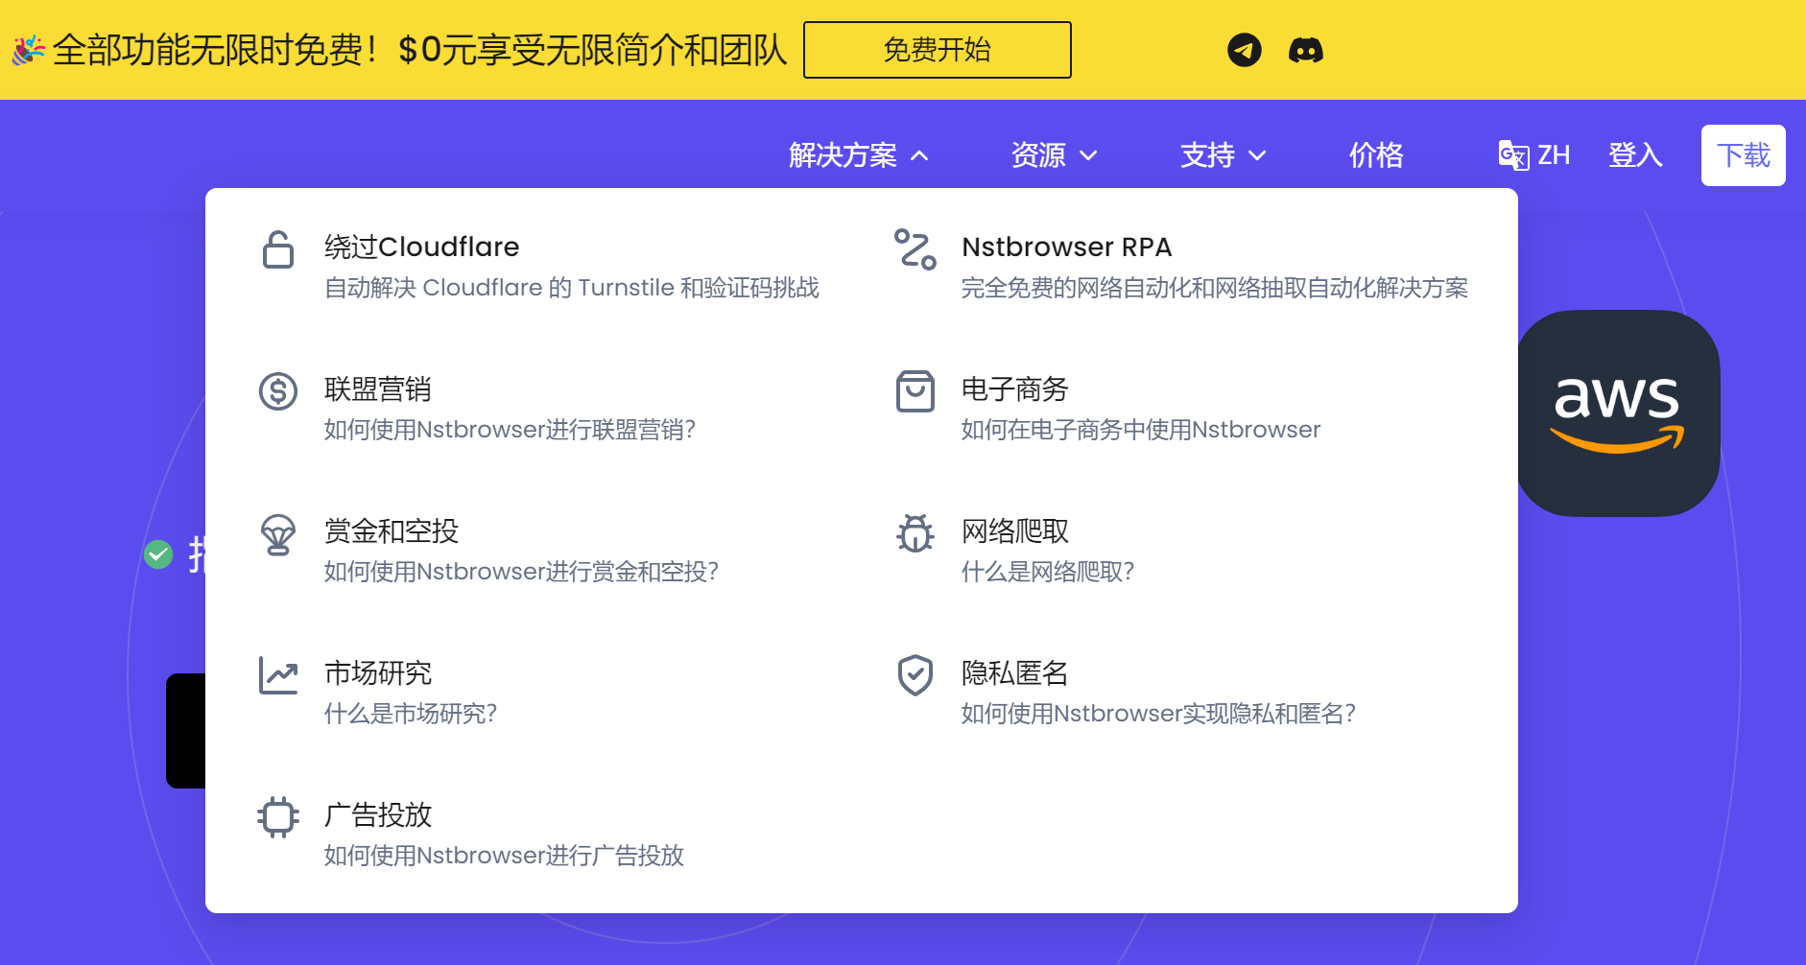This screenshot has height=965, width=1806.
Task: Click the shield check icon for 隐私匿名
Action: pos(915,675)
